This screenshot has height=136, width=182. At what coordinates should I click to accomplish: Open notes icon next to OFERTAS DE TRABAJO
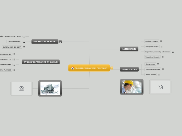60,42
